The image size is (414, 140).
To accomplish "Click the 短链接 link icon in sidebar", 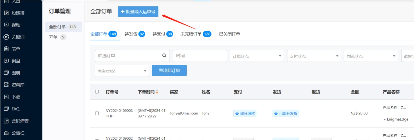I will (x=6, y=13).
